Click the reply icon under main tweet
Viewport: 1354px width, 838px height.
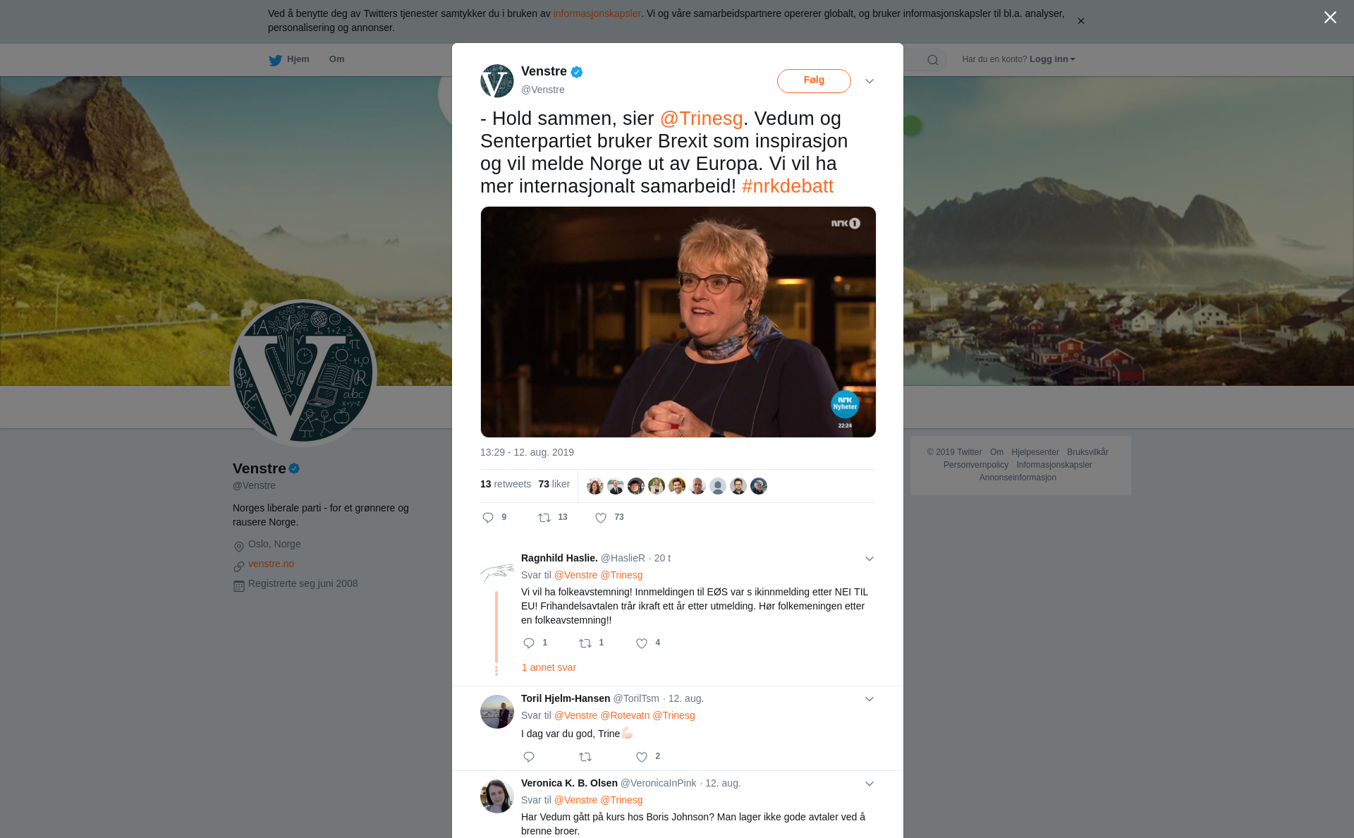[488, 518]
